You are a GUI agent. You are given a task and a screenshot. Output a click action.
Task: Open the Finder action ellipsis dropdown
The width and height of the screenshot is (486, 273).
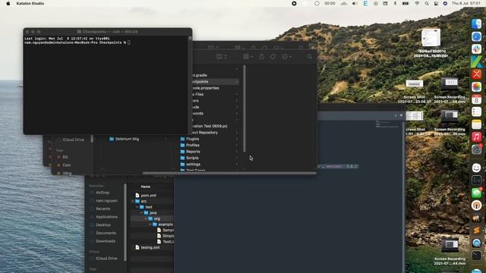286,57
